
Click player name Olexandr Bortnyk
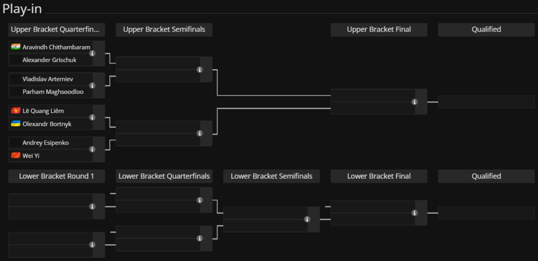coord(47,124)
